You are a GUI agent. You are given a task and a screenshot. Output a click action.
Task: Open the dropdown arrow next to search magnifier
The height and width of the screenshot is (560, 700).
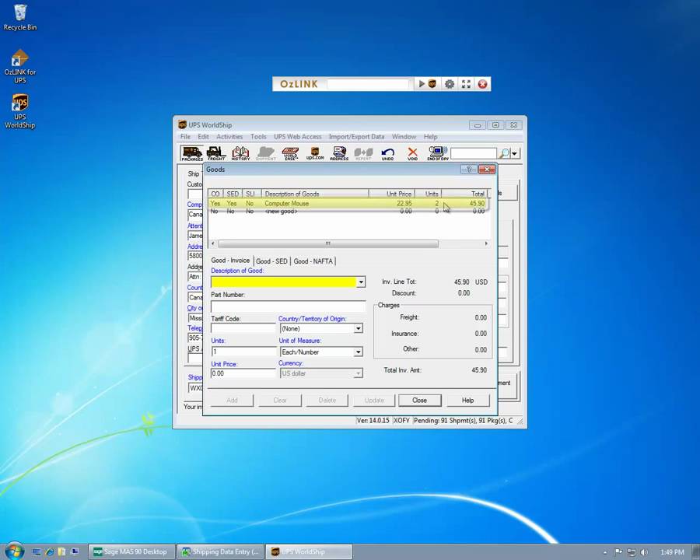(515, 154)
